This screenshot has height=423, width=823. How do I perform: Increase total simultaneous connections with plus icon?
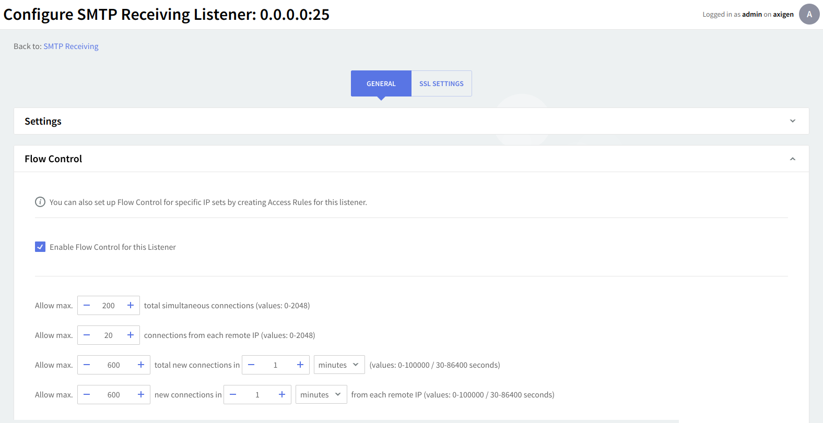131,306
